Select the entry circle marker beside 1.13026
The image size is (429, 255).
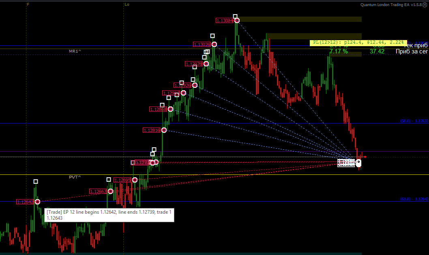click(214, 44)
